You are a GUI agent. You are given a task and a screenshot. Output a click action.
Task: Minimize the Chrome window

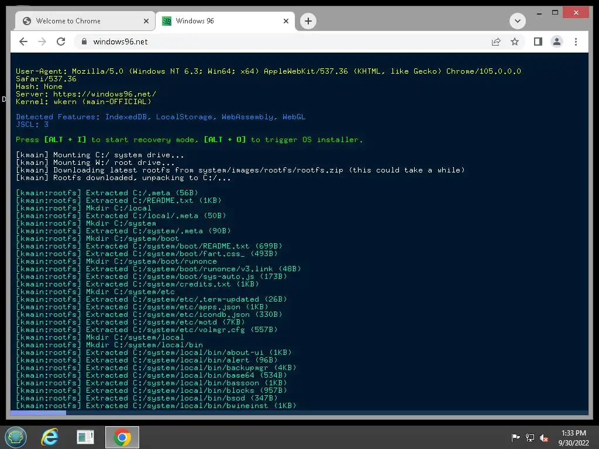click(x=539, y=13)
